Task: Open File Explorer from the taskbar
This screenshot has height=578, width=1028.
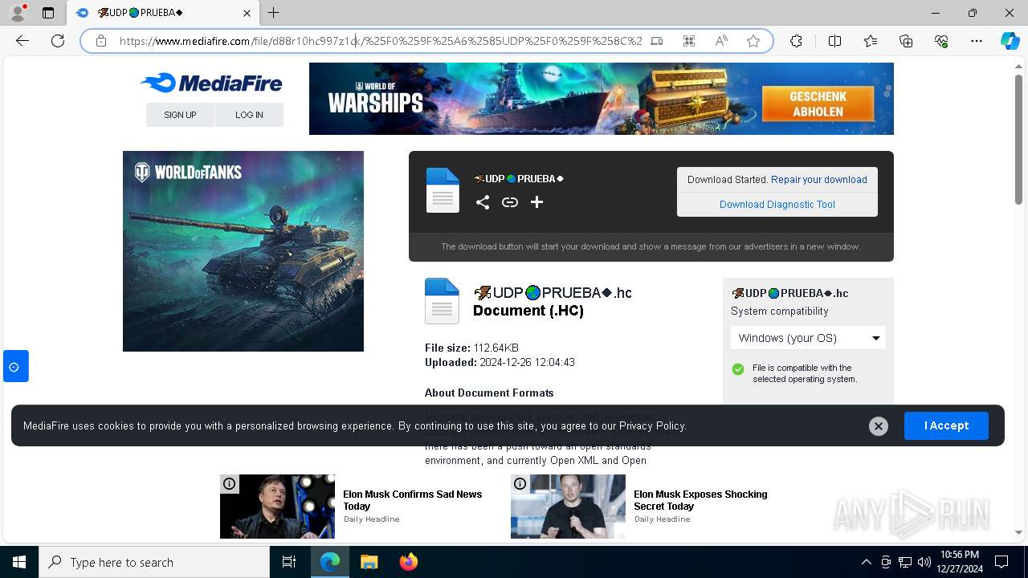Action: click(x=369, y=562)
